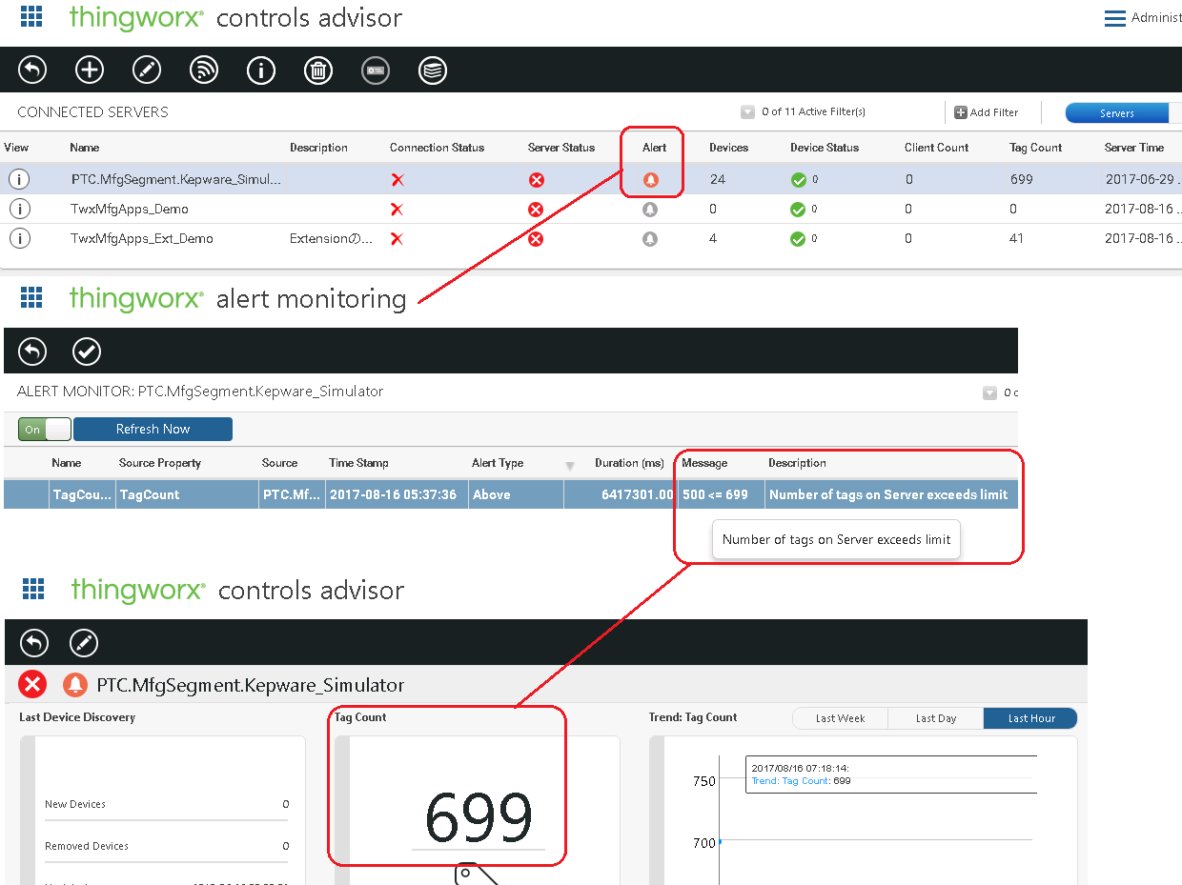This screenshot has width=1182, height=885.
Task: Expand the active filters dropdown arrow
Action: click(x=748, y=112)
